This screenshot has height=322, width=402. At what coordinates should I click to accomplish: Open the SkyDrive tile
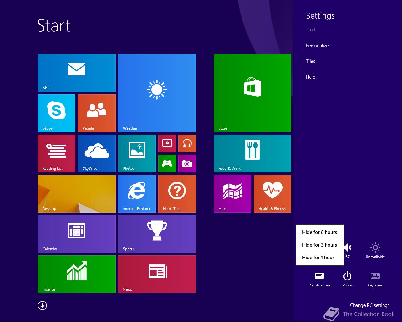tap(97, 153)
